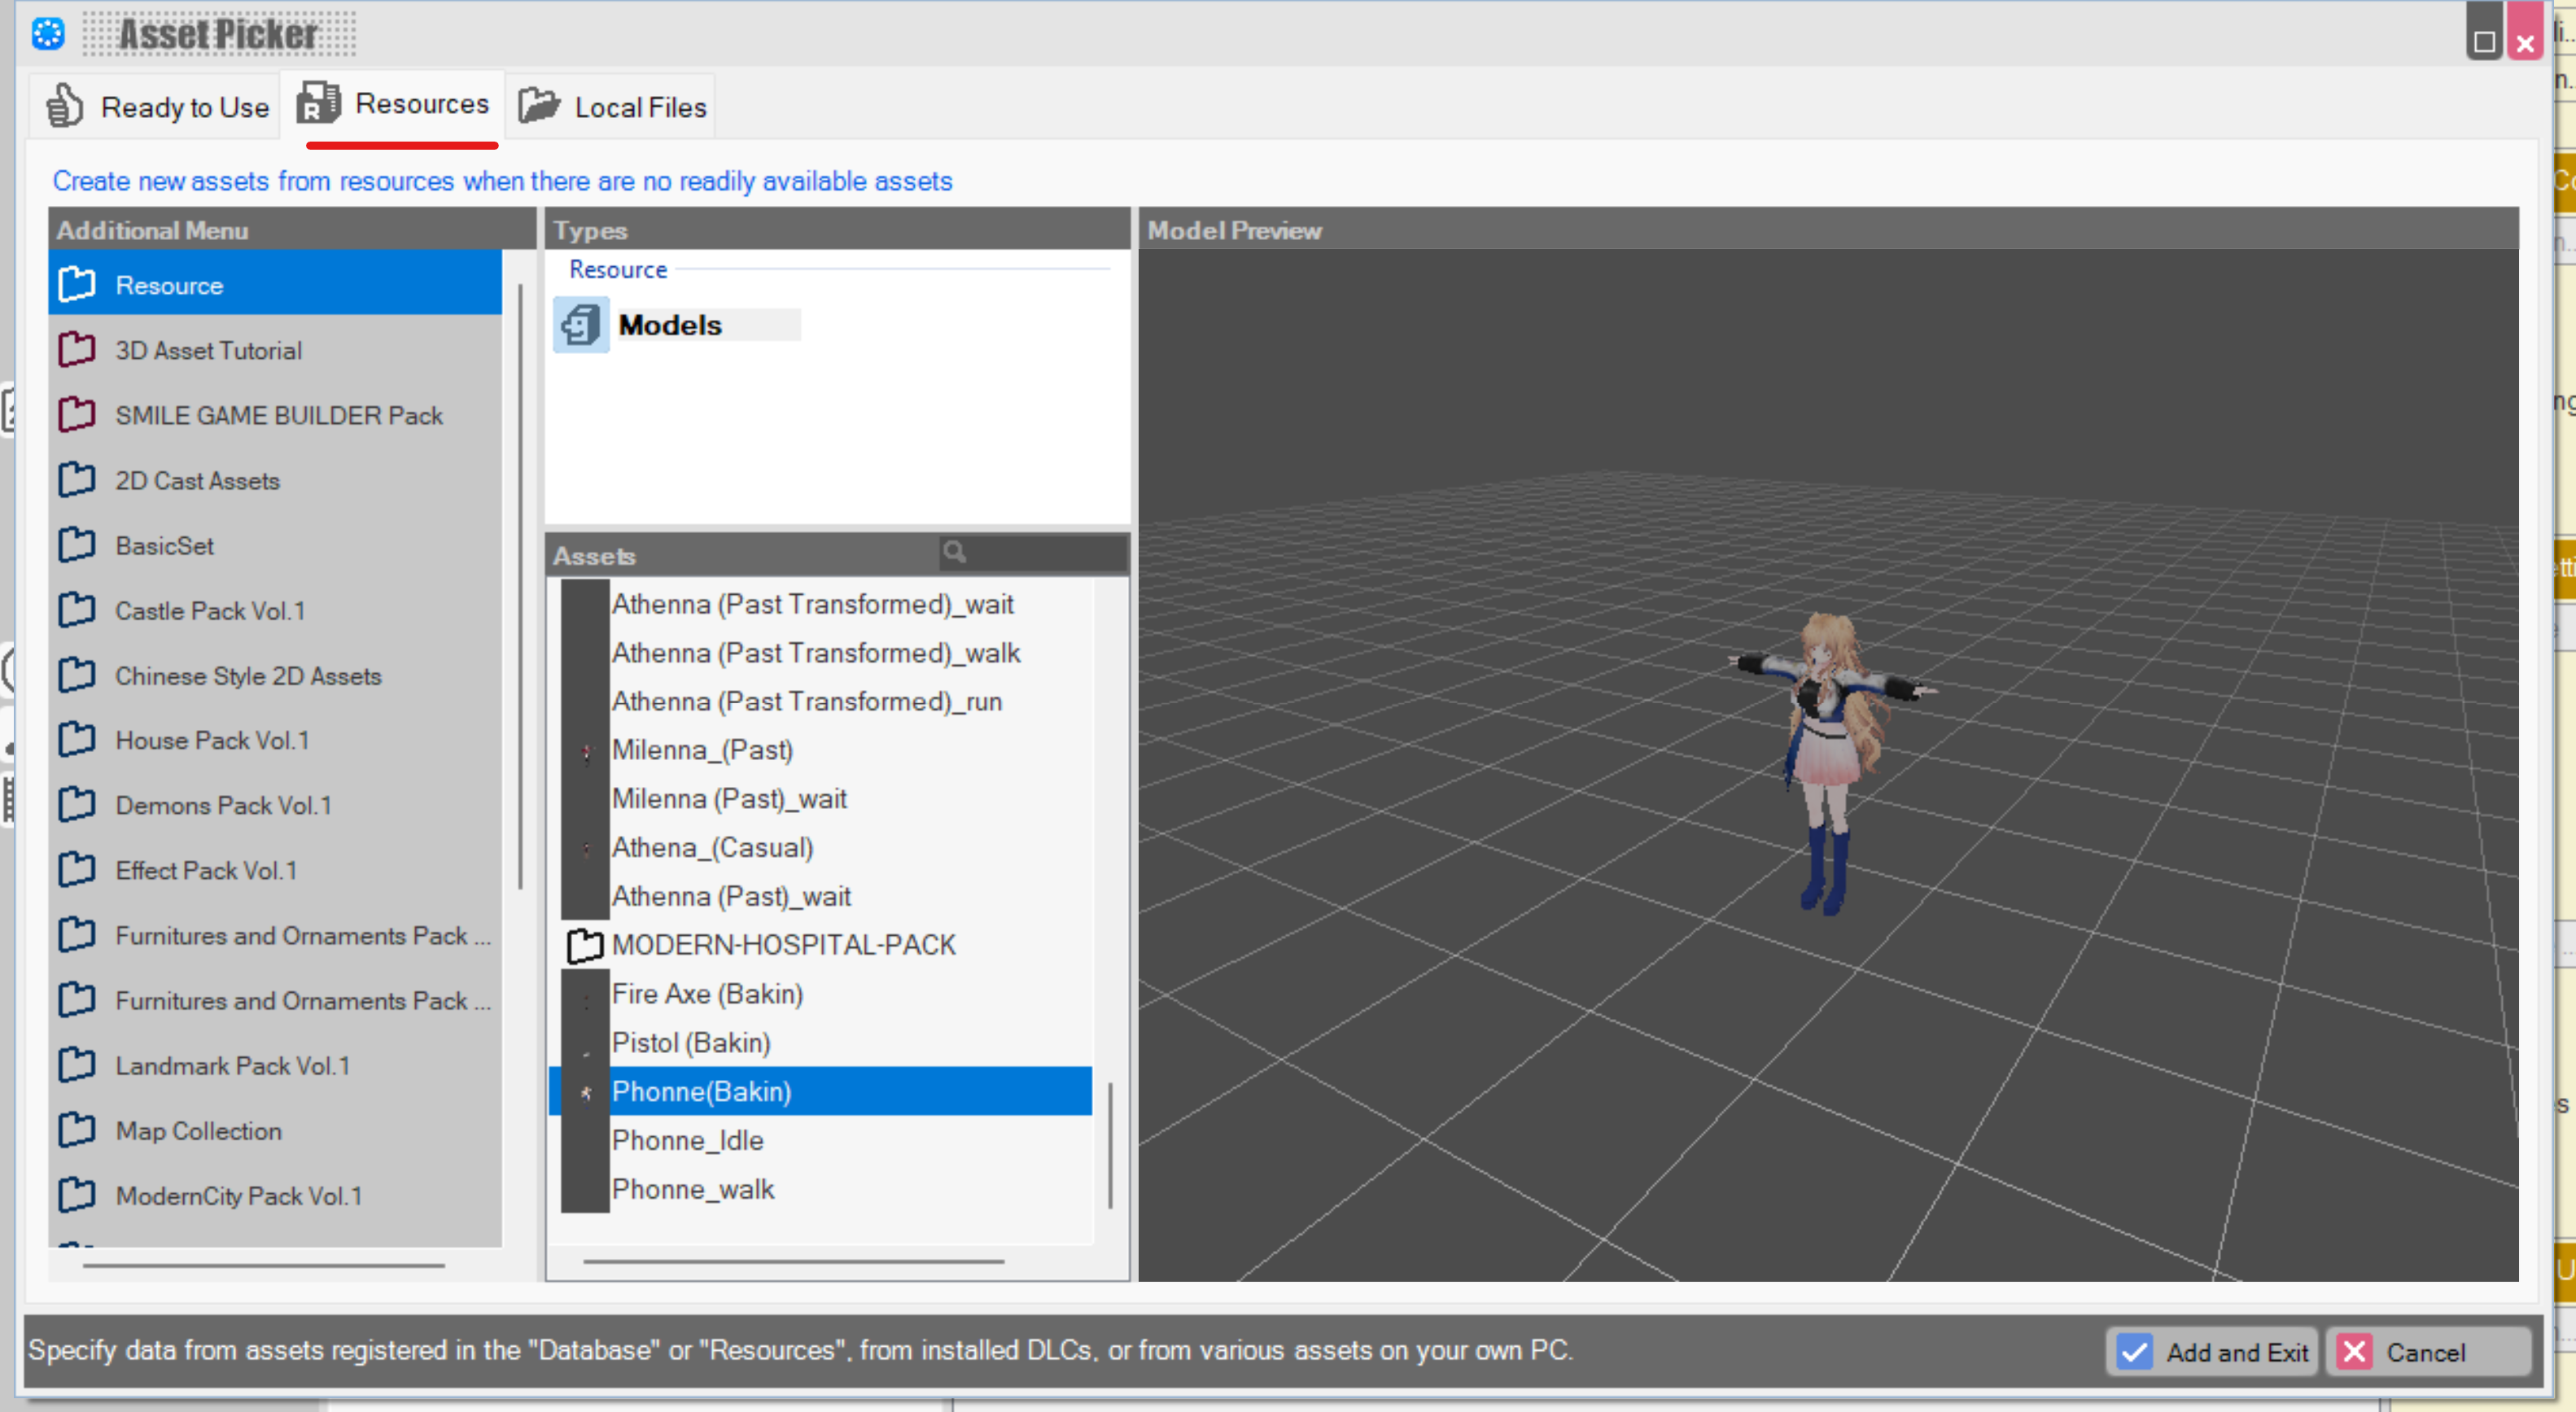
Task: Click the SMILE GAME BUILDER Pack folder icon
Action: 77,415
